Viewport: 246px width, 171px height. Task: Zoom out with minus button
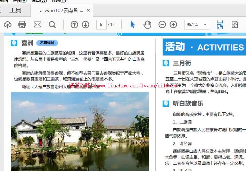click(162, 24)
